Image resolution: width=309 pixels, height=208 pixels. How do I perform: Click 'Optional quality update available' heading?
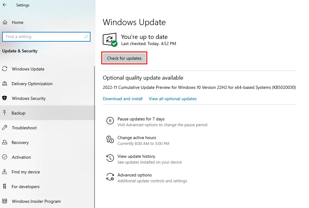tap(143, 78)
